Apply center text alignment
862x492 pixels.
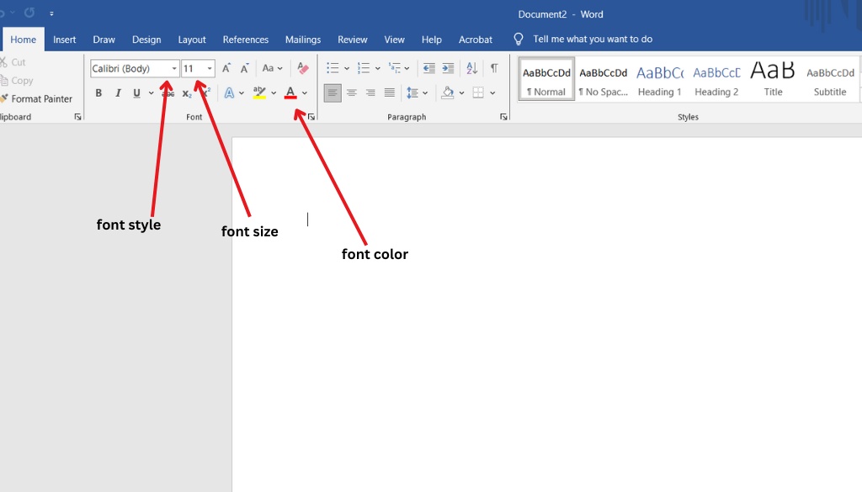tap(352, 93)
